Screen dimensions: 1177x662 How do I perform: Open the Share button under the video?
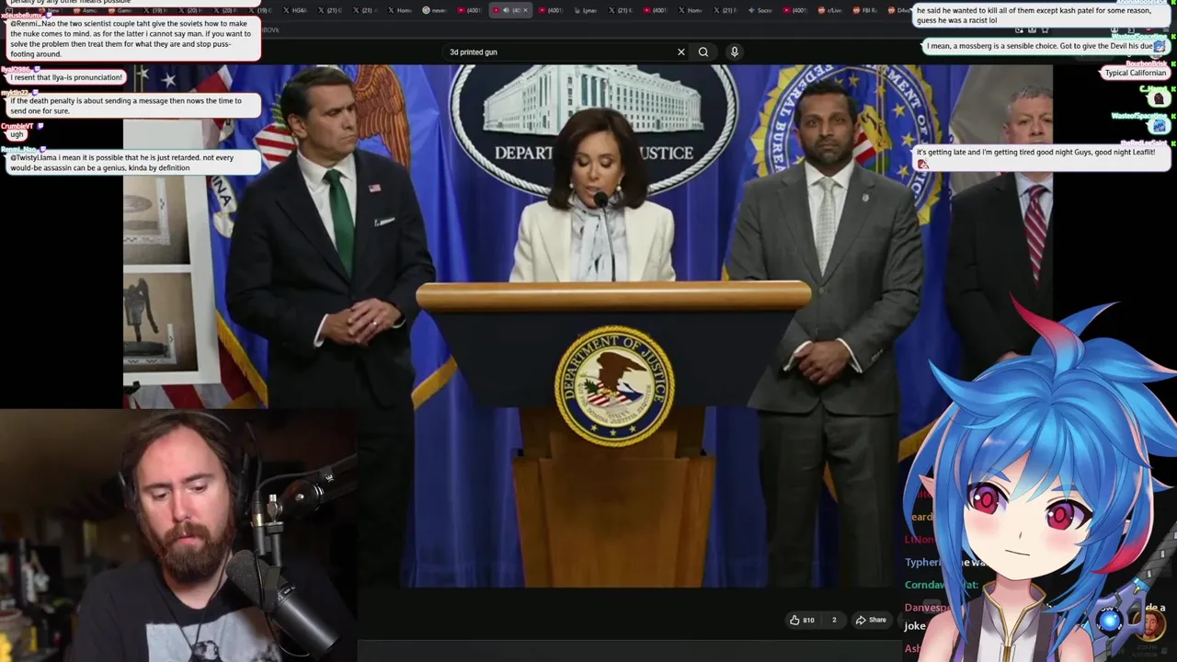tap(871, 620)
